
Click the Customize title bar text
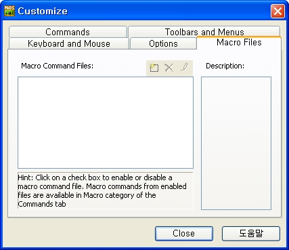pyautogui.click(x=43, y=11)
